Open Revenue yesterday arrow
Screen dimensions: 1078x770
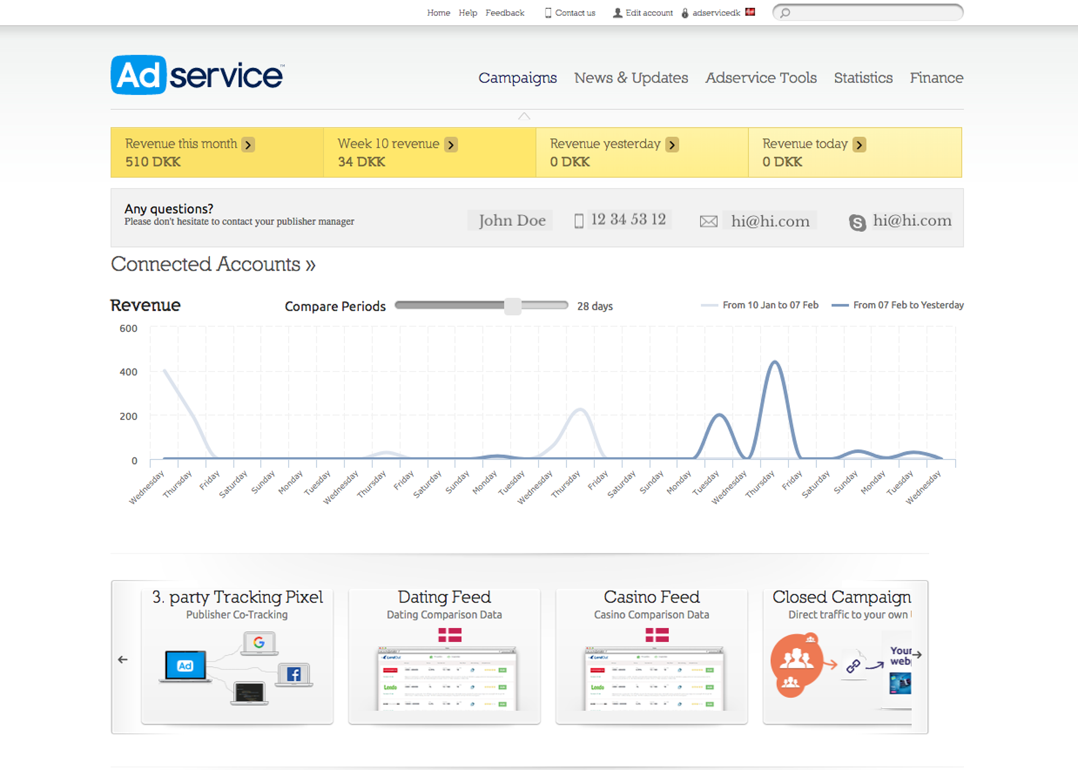pyautogui.click(x=672, y=144)
